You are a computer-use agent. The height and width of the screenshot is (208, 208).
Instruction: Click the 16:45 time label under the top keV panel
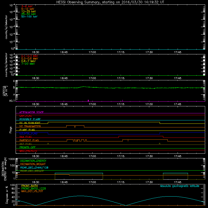click(64, 52)
